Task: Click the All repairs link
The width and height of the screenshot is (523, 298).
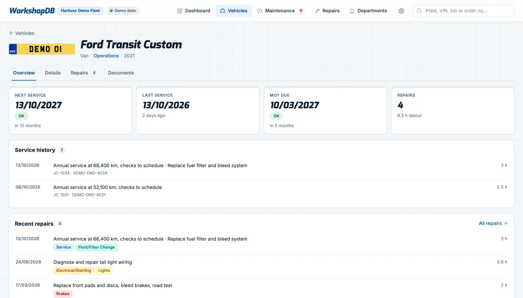Action: click(493, 223)
